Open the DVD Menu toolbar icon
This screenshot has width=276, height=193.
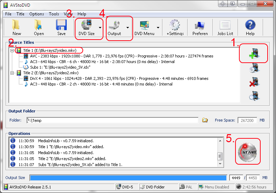(144, 26)
